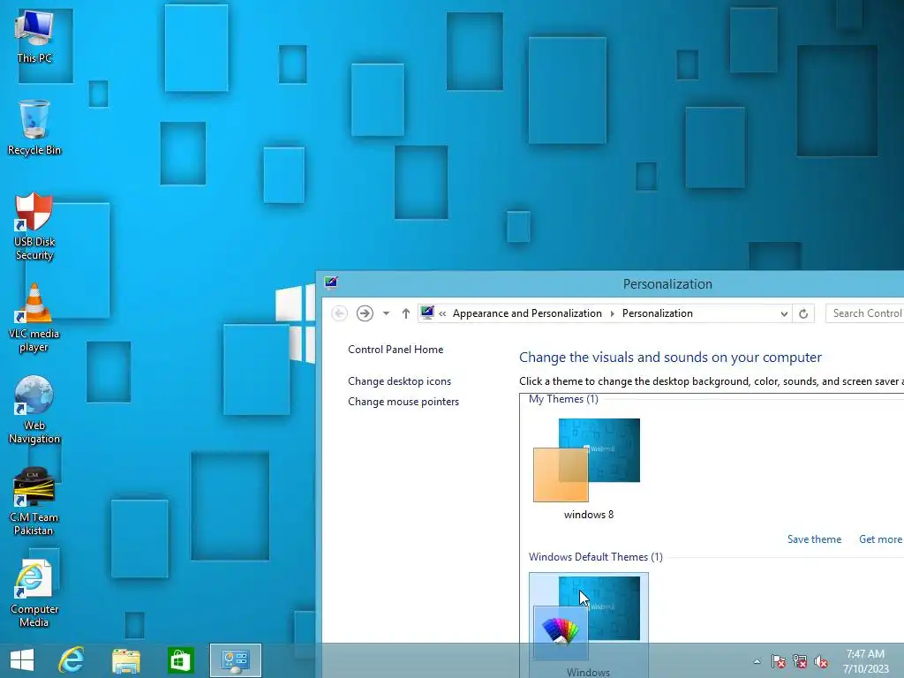The width and height of the screenshot is (904, 678).
Task: Select Control Panel taskbar button
Action: tap(235, 660)
